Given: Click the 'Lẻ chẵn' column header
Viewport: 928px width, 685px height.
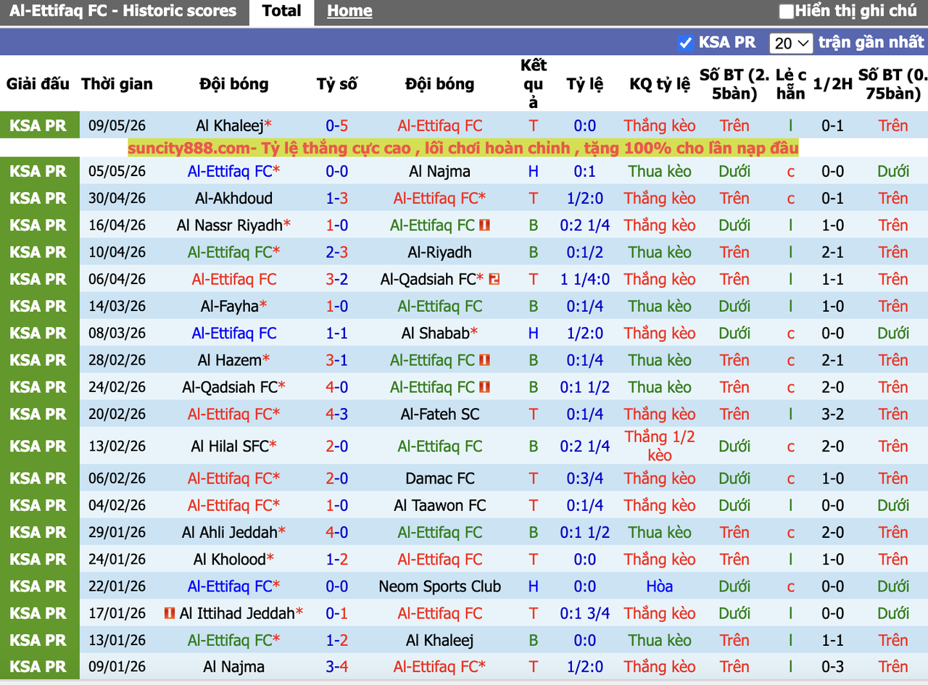Looking at the screenshot, I should [x=791, y=84].
